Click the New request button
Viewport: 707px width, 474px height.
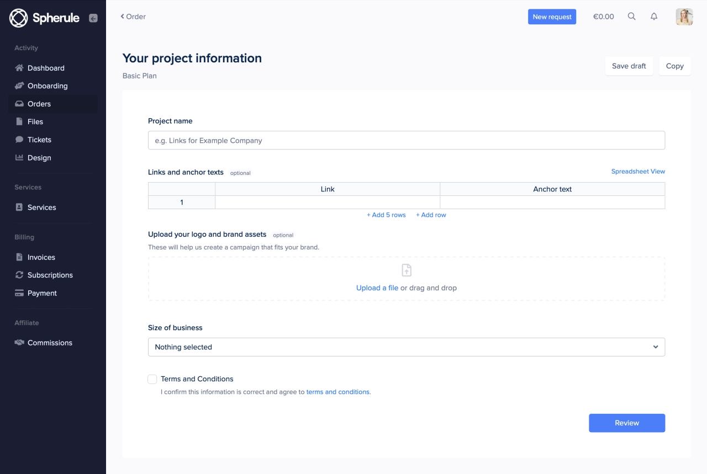point(552,17)
